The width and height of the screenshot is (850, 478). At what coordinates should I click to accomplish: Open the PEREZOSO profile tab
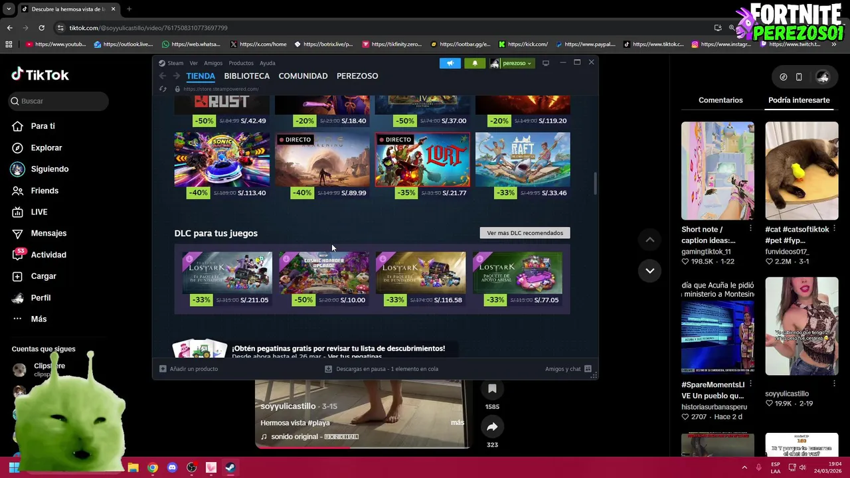pos(357,76)
